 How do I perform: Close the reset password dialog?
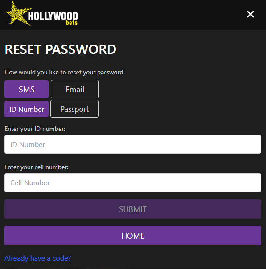tap(250, 14)
